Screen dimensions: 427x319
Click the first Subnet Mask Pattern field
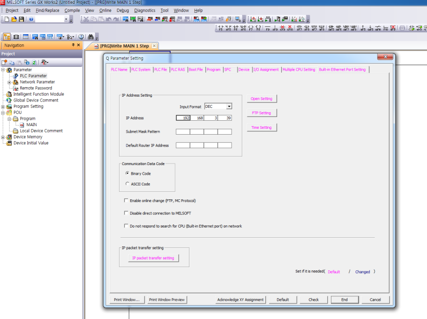tap(183, 131)
